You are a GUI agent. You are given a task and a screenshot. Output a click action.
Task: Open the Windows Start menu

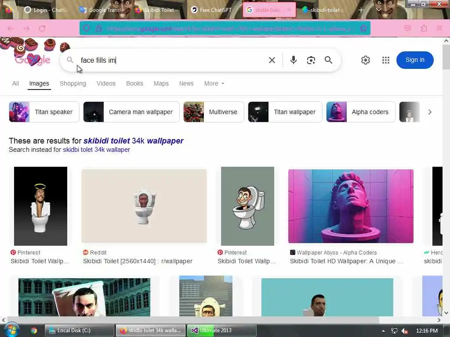coord(11,330)
